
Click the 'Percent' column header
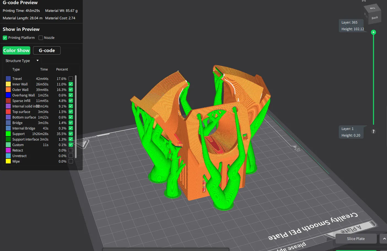tap(62, 69)
